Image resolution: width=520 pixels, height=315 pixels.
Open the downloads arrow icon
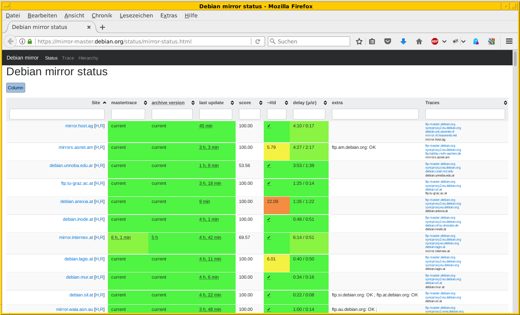click(x=403, y=41)
